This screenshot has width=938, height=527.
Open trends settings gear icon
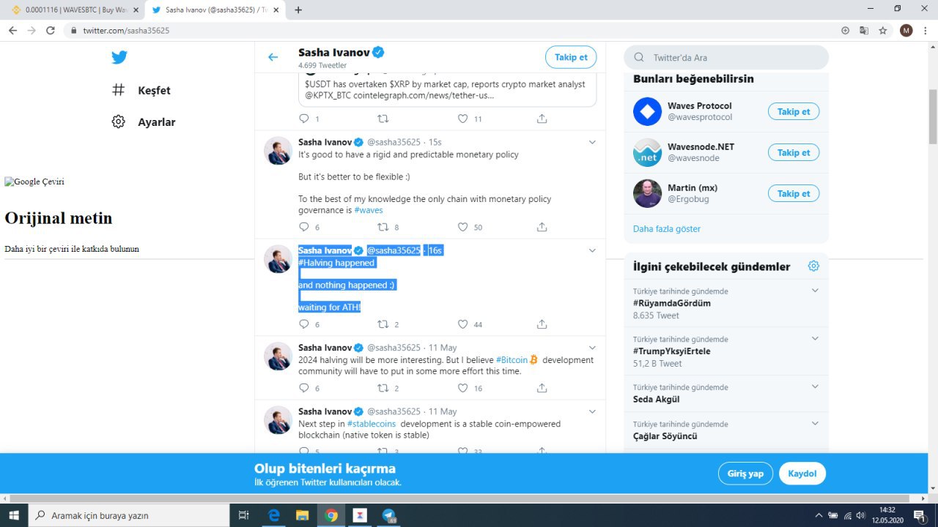813,266
